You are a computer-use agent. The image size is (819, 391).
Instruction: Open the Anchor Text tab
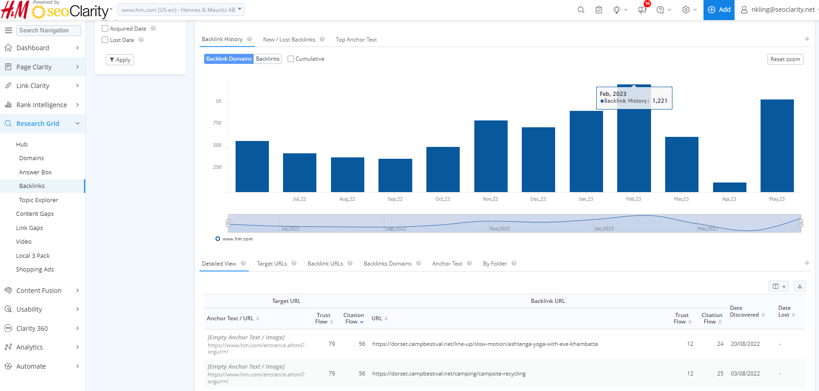(447, 264)
